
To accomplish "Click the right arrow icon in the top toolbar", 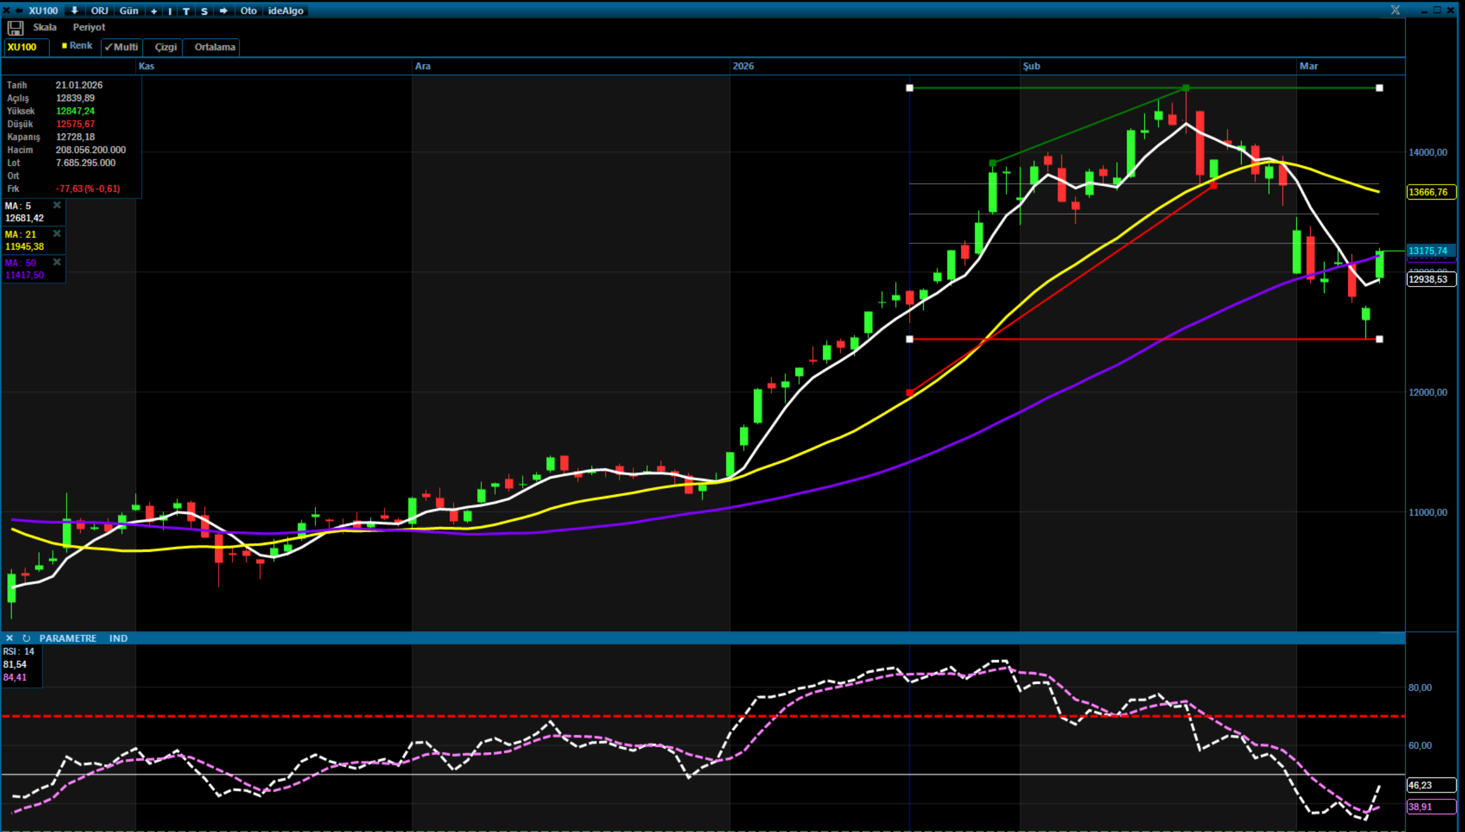I will pos(223,10).
